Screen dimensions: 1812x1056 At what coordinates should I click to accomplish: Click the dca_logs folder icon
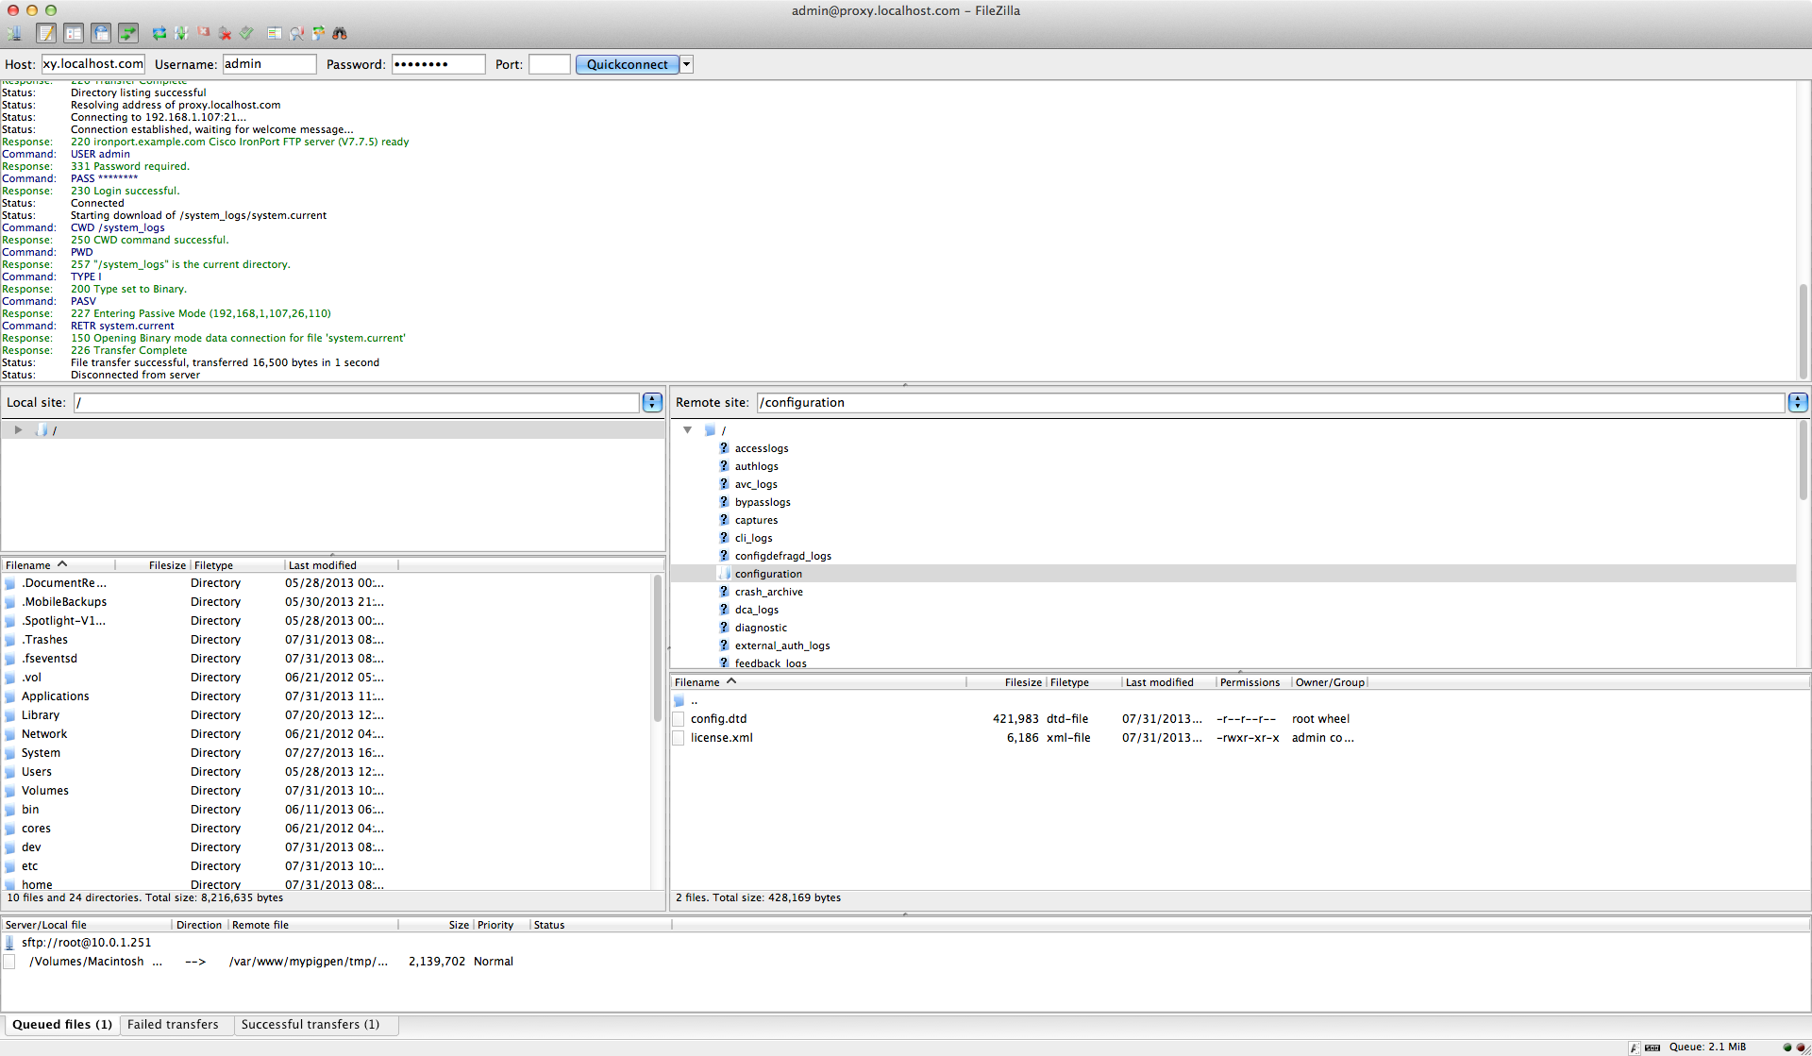tap(724, 610)
